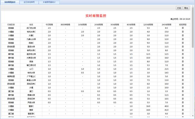This screenshot has width=195, height=119.
Task: Click the vertical scrollbar thumb
Action: coord(193,28)
